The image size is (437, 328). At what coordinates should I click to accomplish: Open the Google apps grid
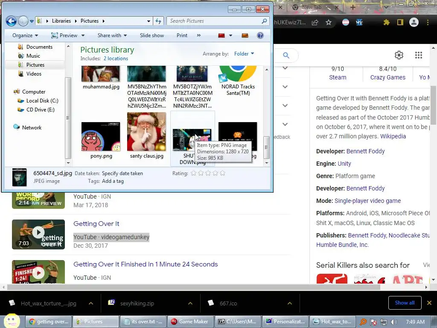[419, 55]
